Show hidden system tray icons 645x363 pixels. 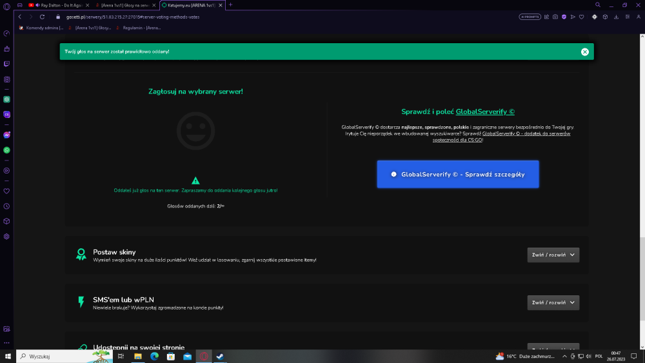coord(564,356)
